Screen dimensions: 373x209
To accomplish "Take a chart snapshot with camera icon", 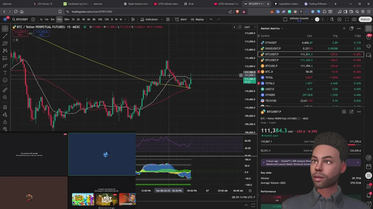I will point(354,19).
